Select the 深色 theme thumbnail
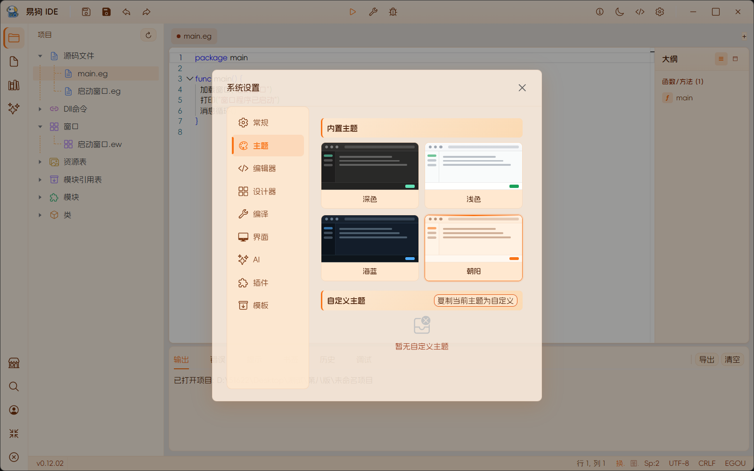754x471 pixels. pos(370,175)
